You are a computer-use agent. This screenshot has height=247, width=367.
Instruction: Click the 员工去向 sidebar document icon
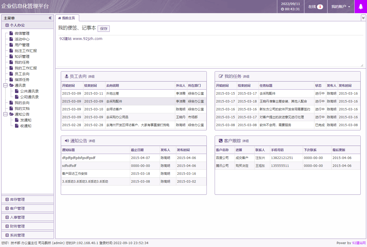point(11,74)
